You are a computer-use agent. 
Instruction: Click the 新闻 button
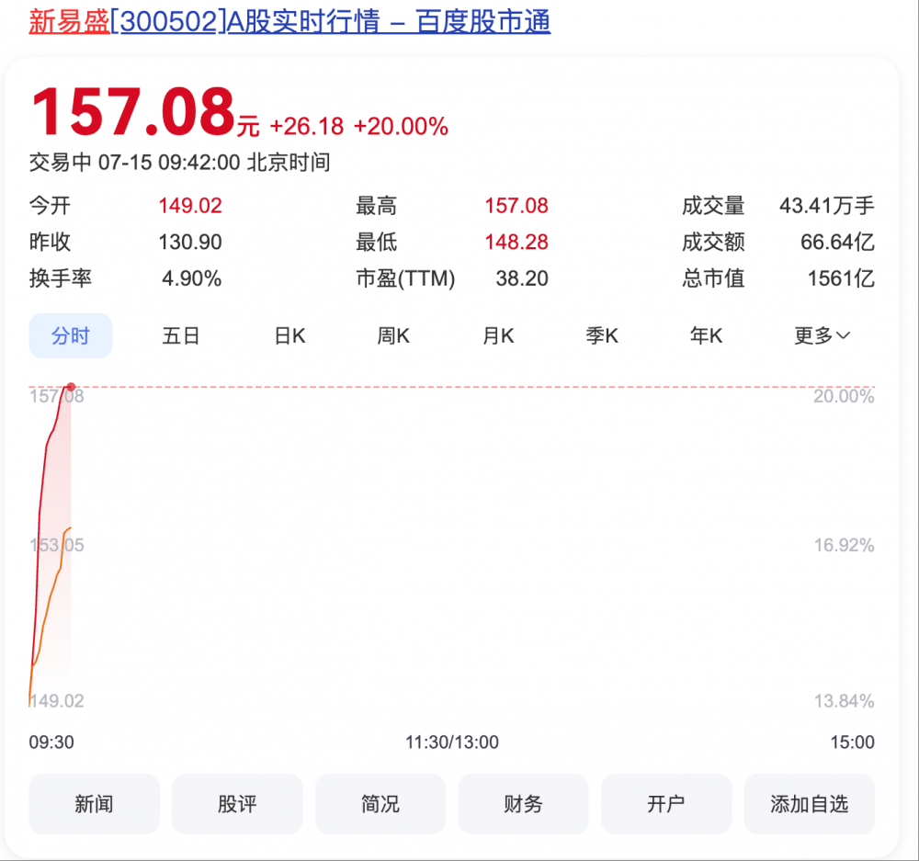tap(94, 804)
